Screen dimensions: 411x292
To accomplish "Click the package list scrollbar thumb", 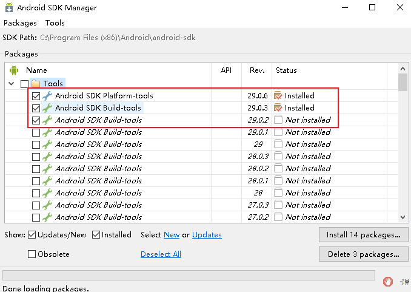I will coord(403,82).
